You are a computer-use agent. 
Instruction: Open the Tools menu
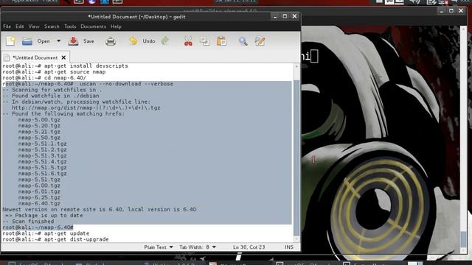tap(70, 26)
